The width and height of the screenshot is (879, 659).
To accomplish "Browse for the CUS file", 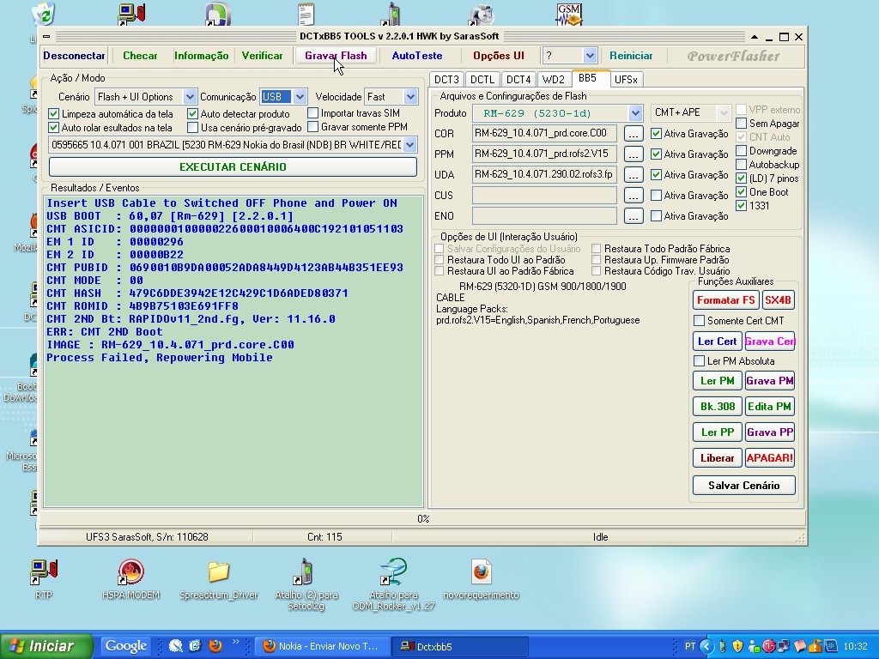I will pos(633,196).
